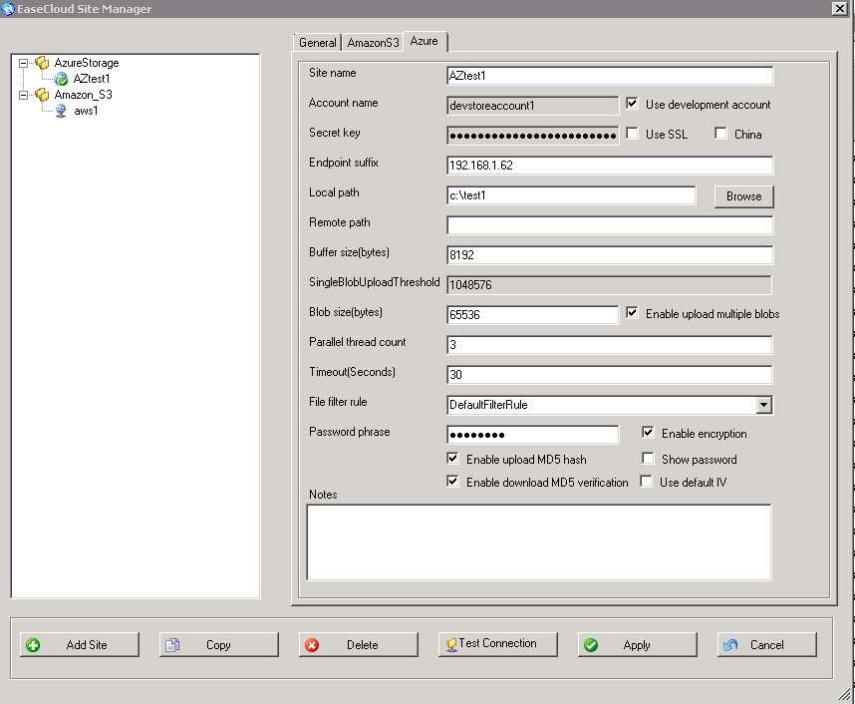Enable the Use SSL checkbox
The image size is (855, 704).
tap(632, 134)
